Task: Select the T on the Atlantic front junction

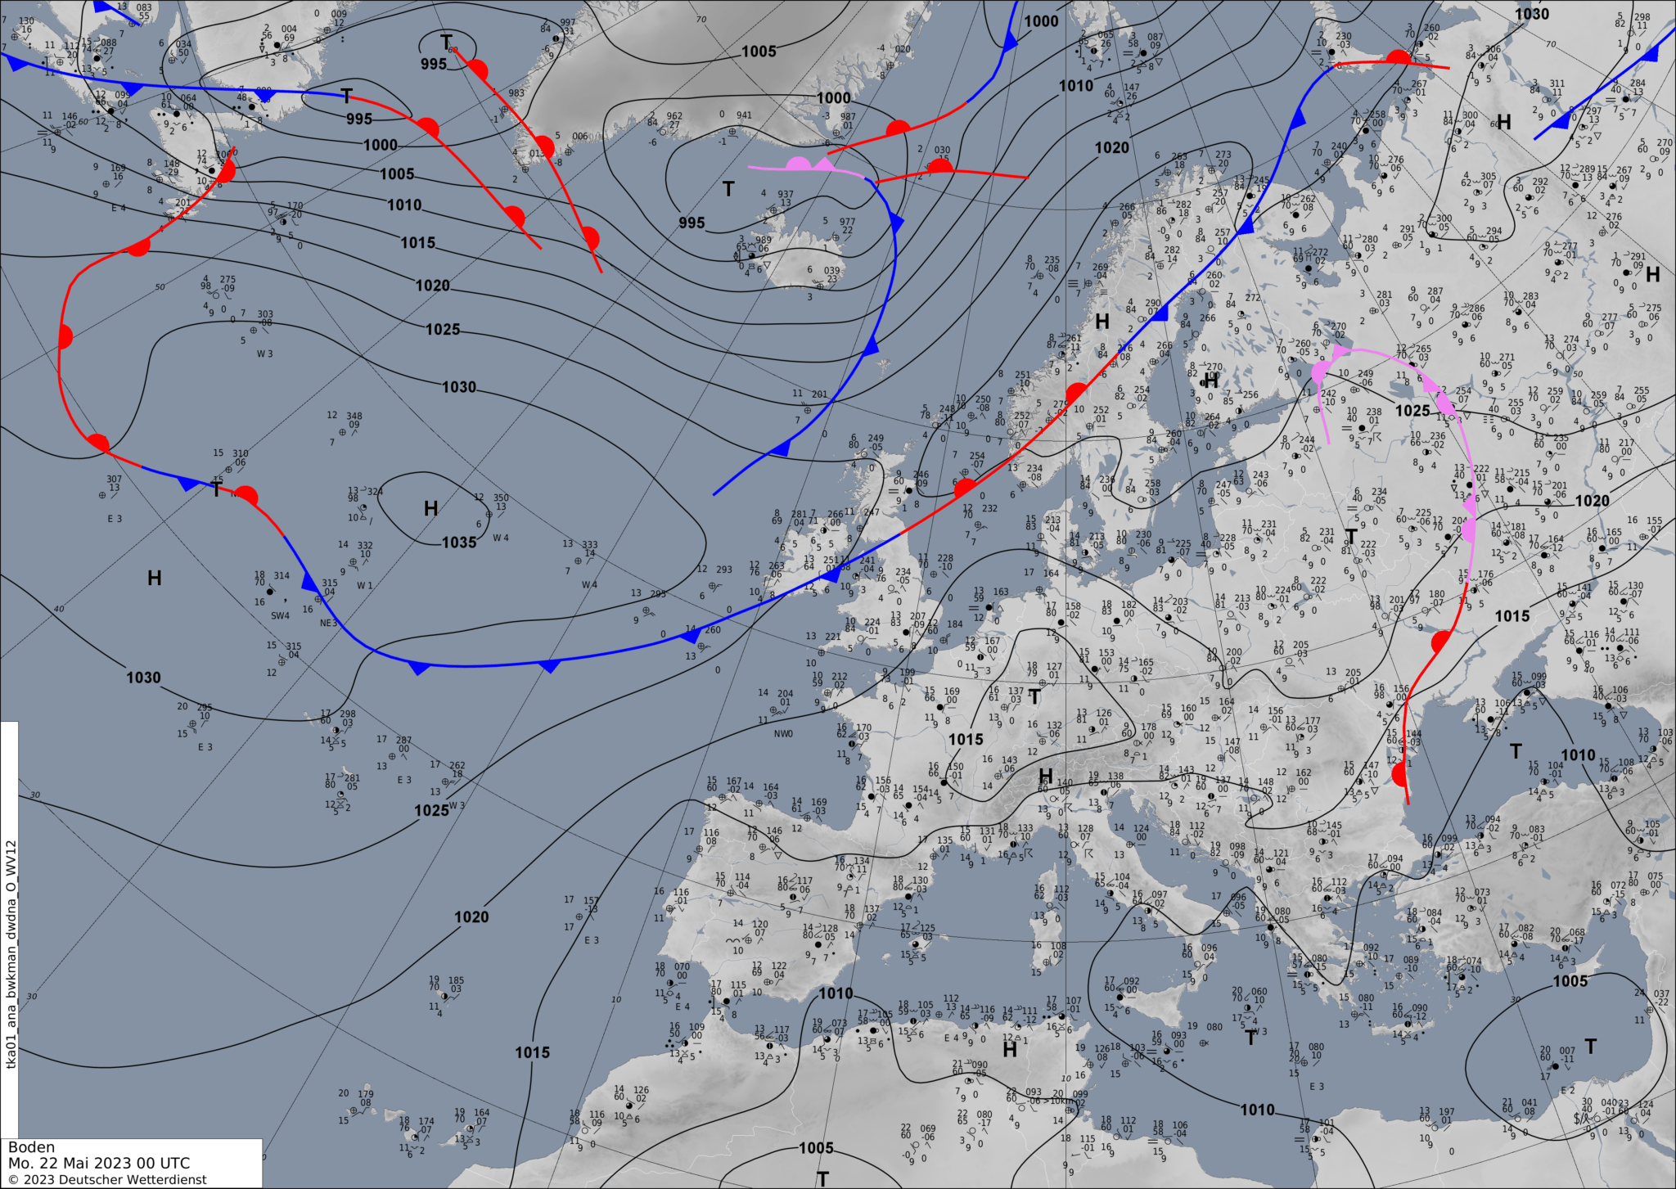Action: point(216,489)
